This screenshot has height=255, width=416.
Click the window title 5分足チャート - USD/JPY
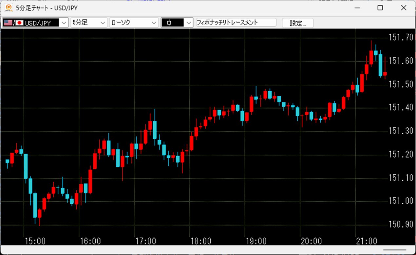tap(47, 8)
